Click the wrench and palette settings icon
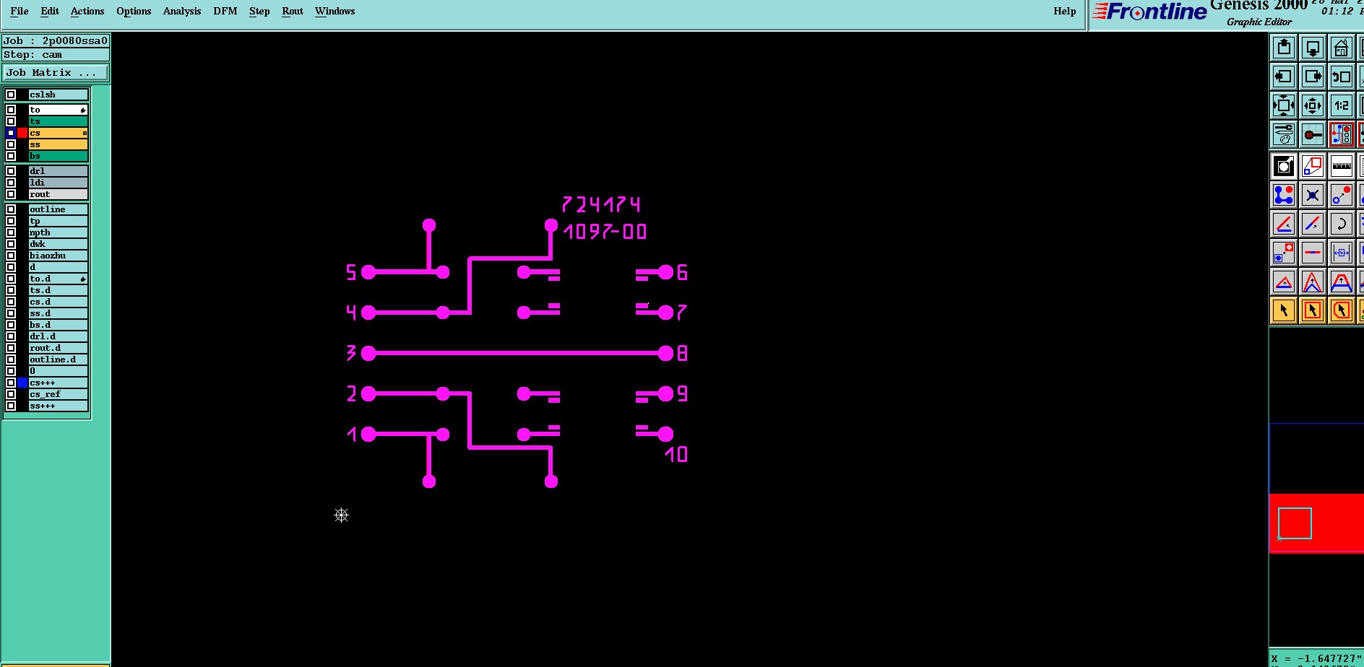 point(1284,134)
